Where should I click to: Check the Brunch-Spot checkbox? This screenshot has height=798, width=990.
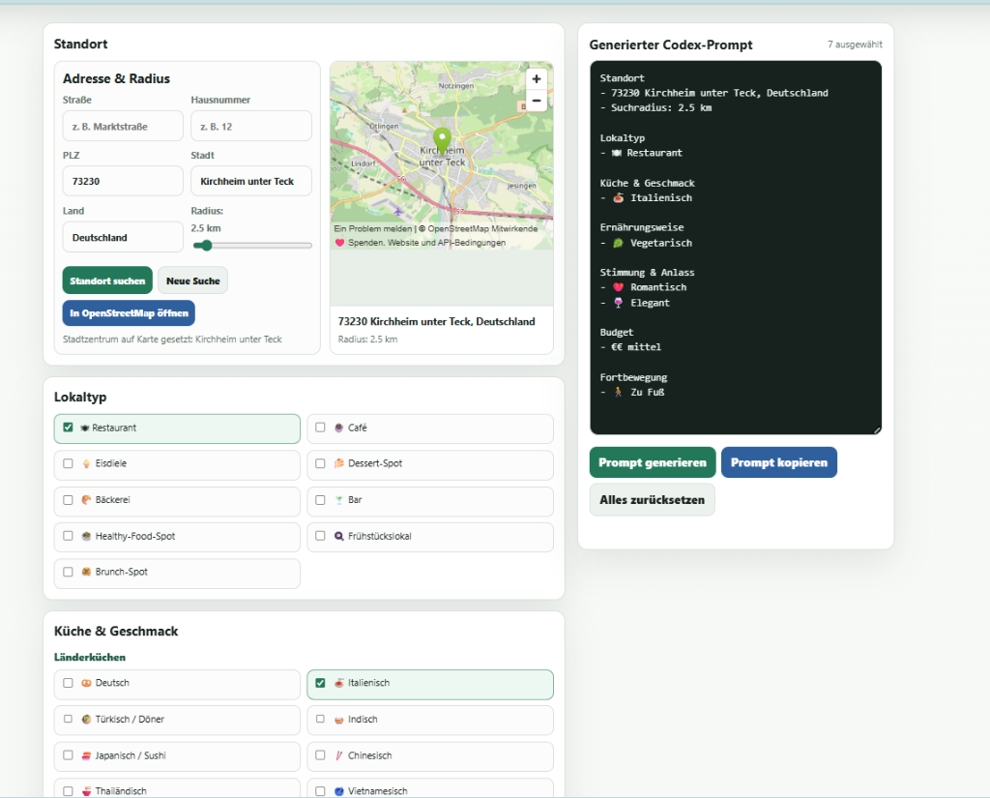click(69, 572)
